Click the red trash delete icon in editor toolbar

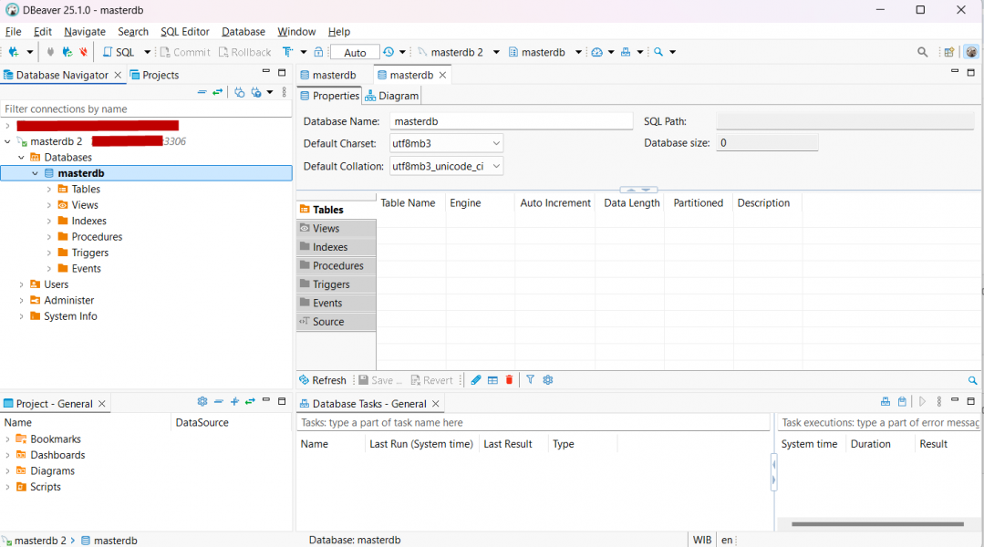[x=510, y=380]
